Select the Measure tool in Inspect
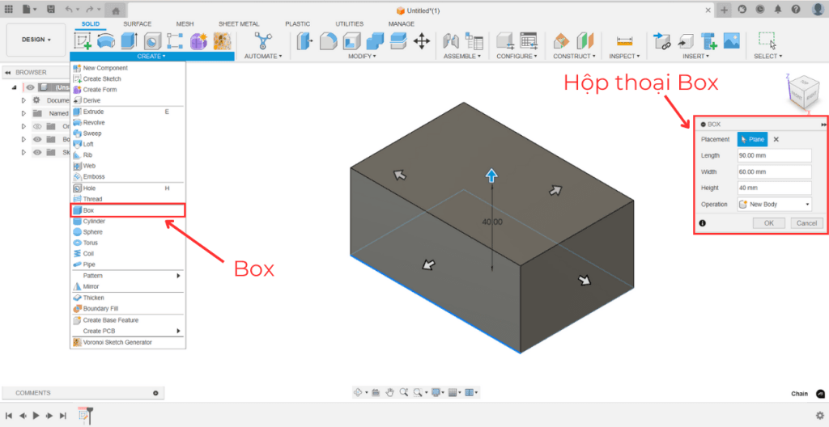Viewport: 829px width, 427px height. point(623,40)
